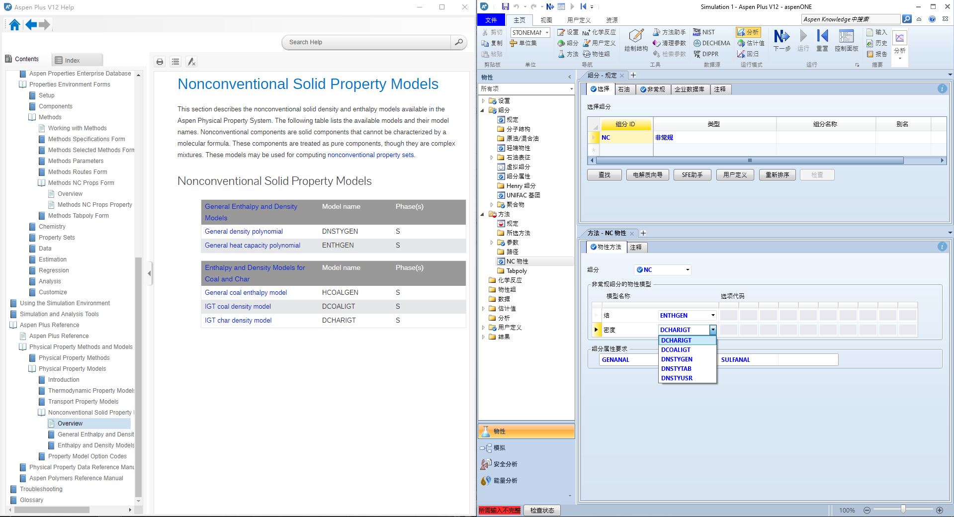Image resolution: width=954 pixels, height=517 pixels.
Task: Collapse the DCHARIGT density dropdown arrow
Action: (712, 330)
